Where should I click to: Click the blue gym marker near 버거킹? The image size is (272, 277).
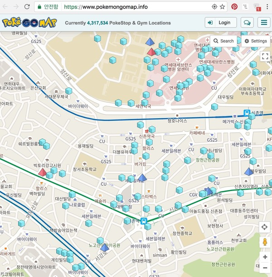(x=142, y=177)
